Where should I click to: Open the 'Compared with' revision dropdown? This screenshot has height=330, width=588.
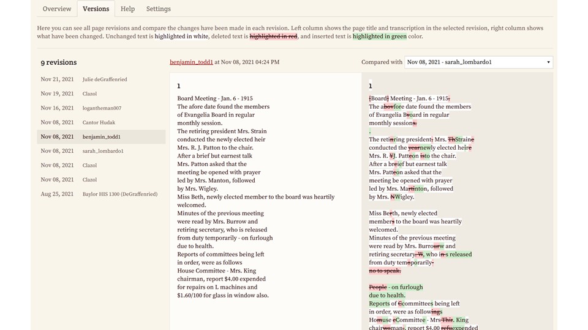point(478,62)
